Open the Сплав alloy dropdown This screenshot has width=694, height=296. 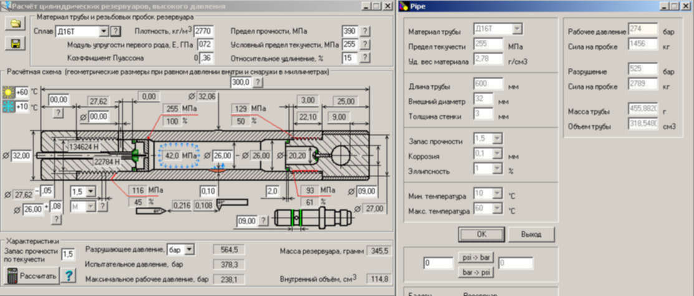click(104, 31)
